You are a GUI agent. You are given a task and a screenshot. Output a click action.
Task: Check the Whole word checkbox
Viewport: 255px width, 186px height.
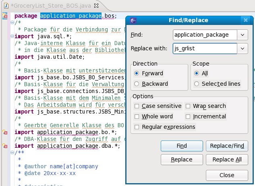click(x=137, y=116)
